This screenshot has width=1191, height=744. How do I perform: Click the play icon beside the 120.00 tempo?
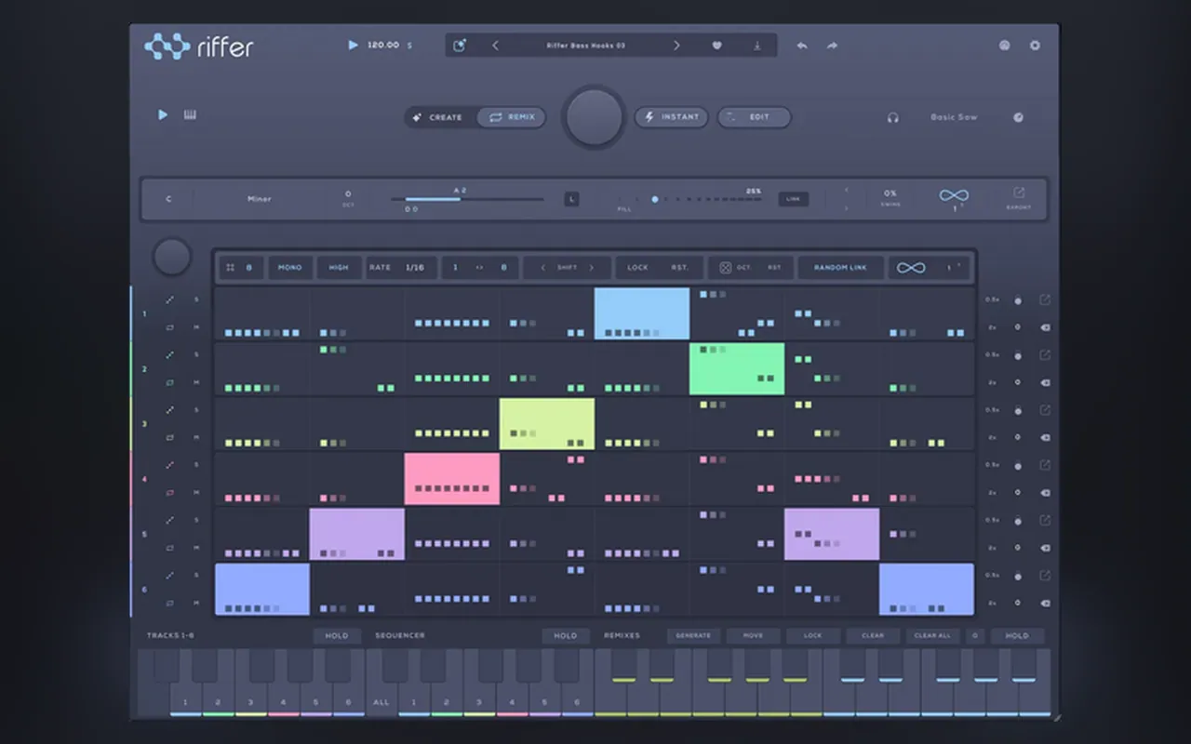coord(353,45)
